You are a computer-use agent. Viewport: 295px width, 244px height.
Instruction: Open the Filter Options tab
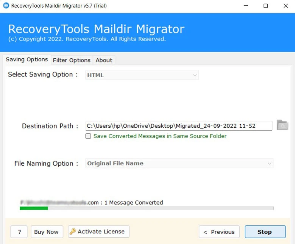[72, 60]
